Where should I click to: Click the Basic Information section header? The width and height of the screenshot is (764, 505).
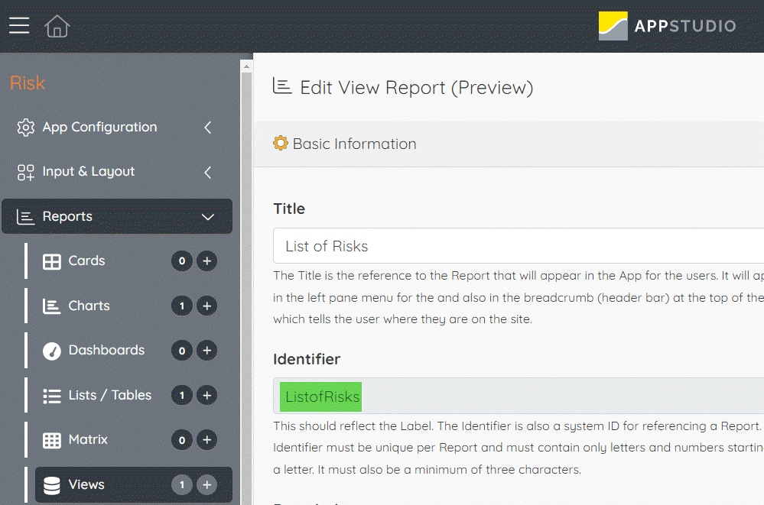(509, 144)
